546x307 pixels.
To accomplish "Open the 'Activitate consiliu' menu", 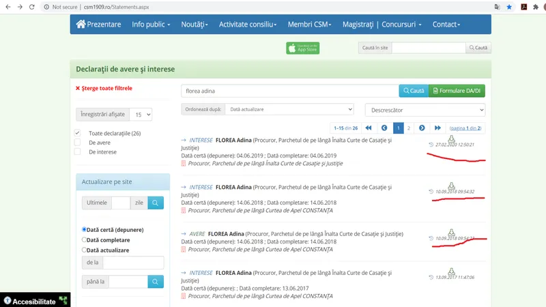I will click(247, 25).
